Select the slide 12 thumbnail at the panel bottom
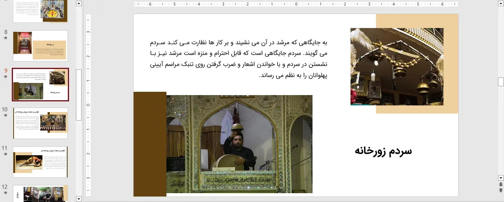This screenshot has height=202, width=504. 41,193
